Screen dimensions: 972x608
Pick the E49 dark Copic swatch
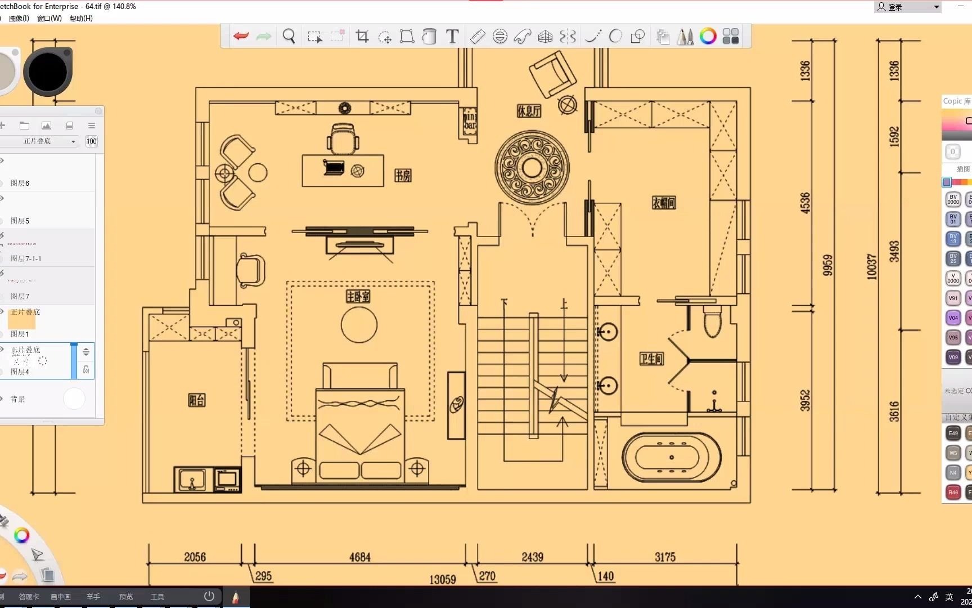[953, 433]
